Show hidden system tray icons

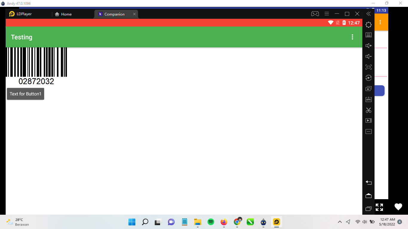(340, 222)
